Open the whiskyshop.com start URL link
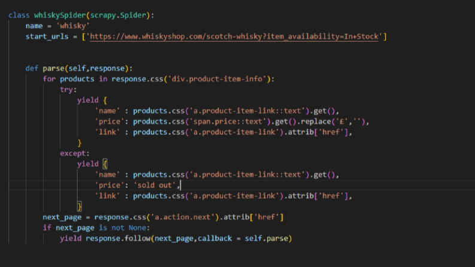The image size is (475, 267). 234,37
